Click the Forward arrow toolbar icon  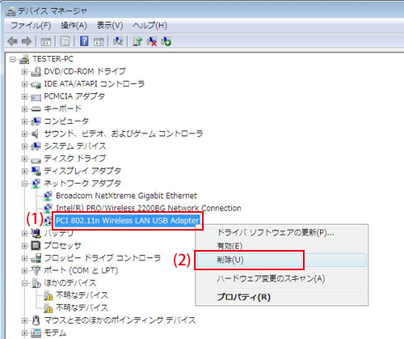27,41
